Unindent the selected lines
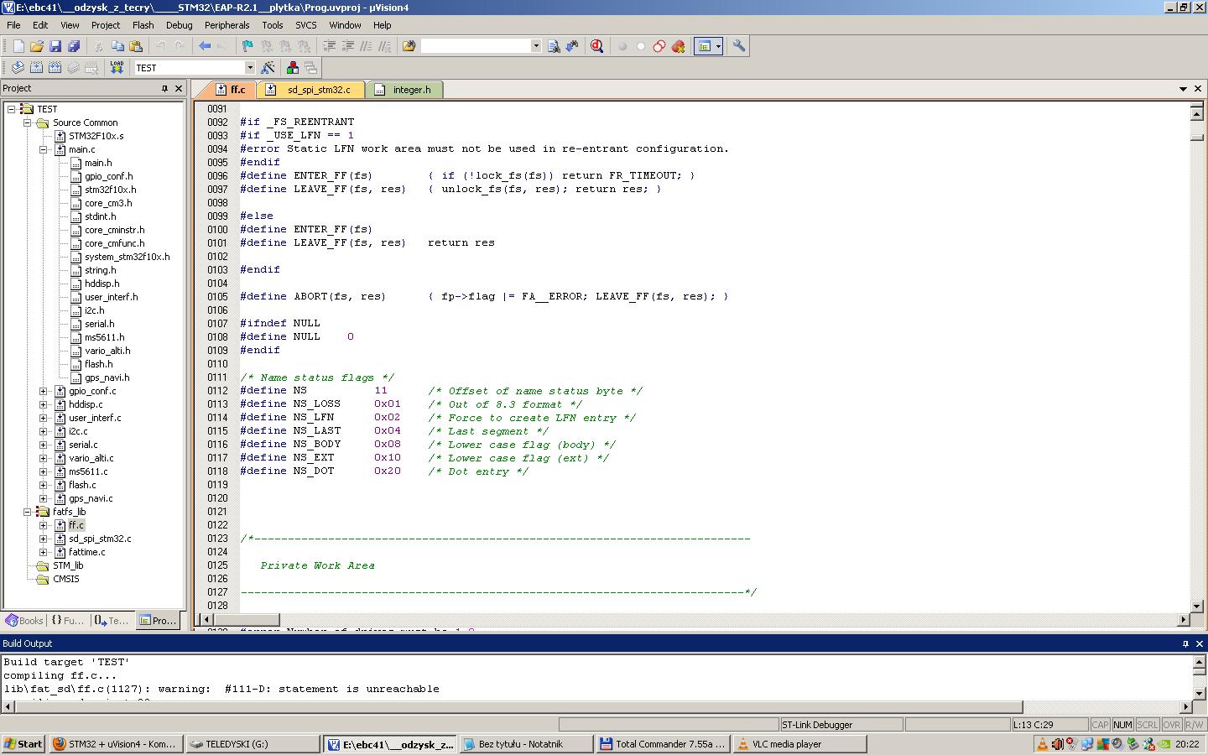 point(348,46)
